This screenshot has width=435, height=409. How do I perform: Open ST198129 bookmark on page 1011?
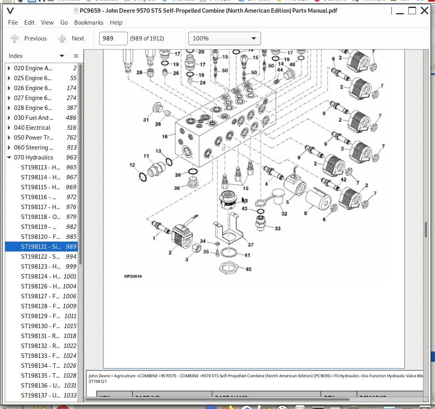click(x=41, y=316)
